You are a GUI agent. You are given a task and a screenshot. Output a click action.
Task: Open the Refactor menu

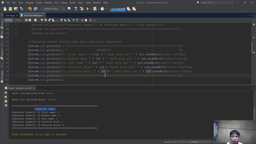[x=48, y=3]
